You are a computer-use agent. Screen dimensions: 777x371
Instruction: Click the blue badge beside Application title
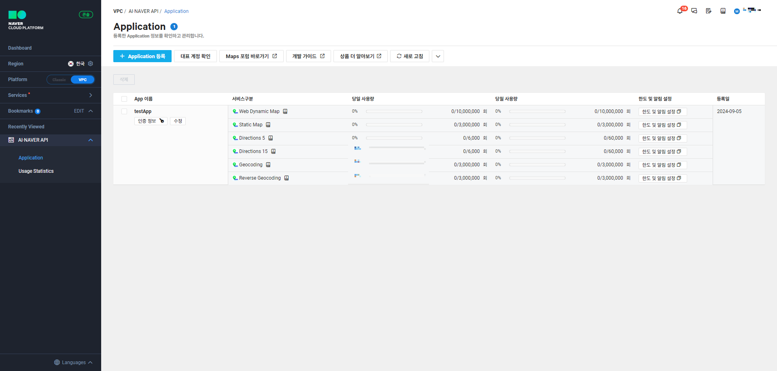click(174, 27)
